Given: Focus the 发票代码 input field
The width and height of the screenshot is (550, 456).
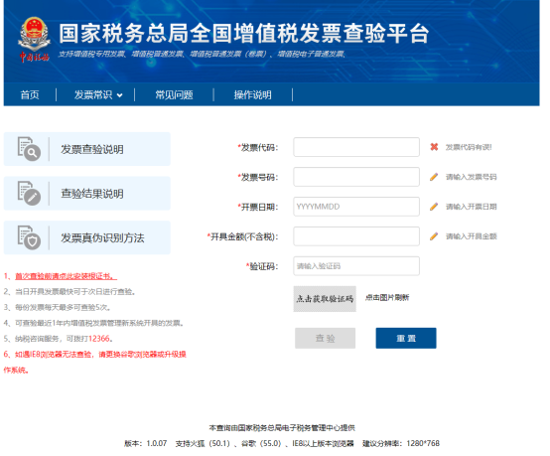Looking at the screenshot, I should pyautogui.click(x=356, y=147).
